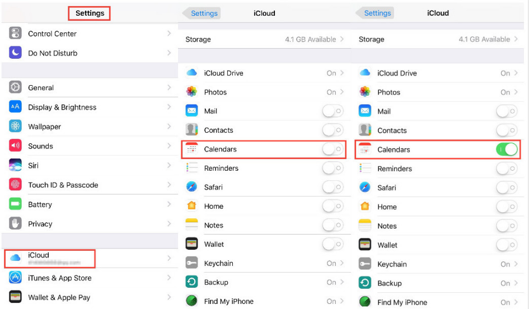Screen dimensions: 529x309
Task: Open Touch ID & Passcode row
Action: pyautogui.click(x=90, y=185)
